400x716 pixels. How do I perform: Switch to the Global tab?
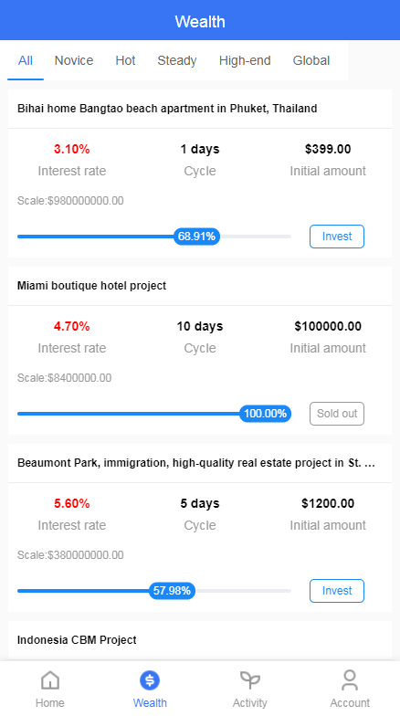[311, 60]
